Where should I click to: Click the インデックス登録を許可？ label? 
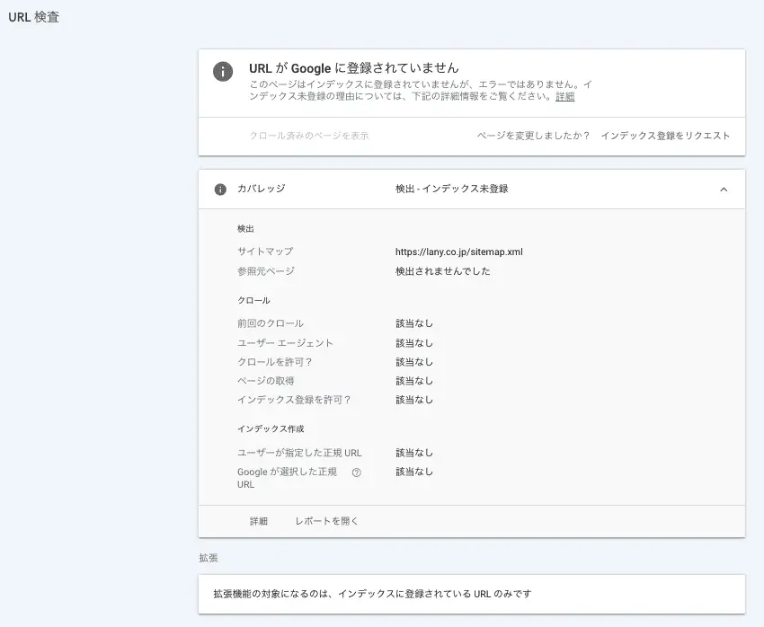pyautogui.click(x=294, y=400)
